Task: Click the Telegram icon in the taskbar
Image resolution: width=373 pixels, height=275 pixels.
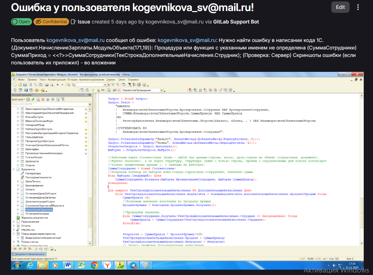Action: pos(134,265)
